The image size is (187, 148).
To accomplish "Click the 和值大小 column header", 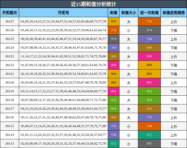I will pyautogui.click(x=129, y=12).
